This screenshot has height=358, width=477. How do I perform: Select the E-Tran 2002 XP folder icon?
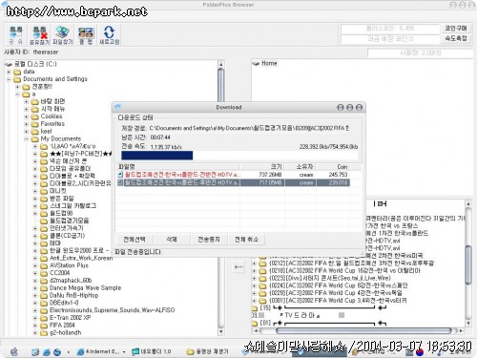pyautogui.click(x=44, y=318)
